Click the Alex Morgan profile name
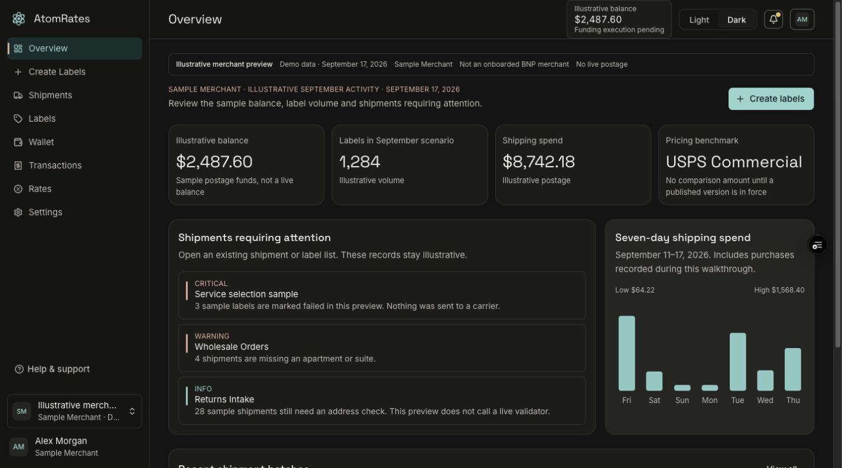This screenshot has width=842, height=468. click(x=61, y=441)
